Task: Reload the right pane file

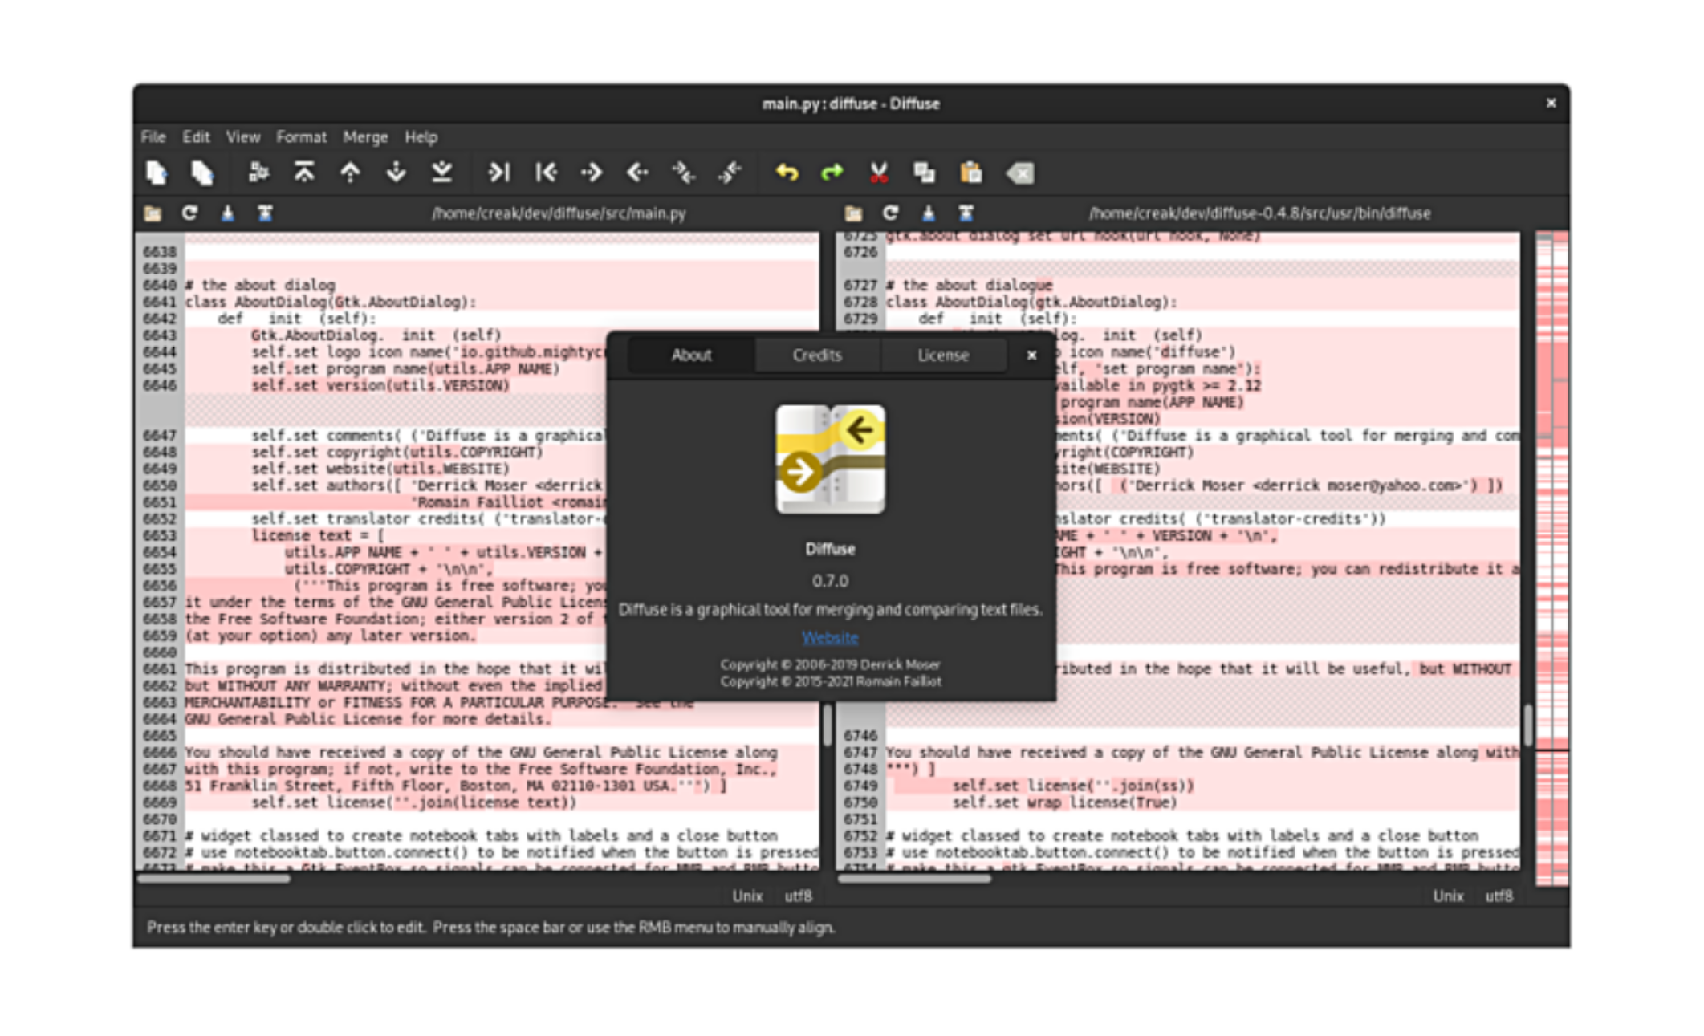Action: point(890,213)
